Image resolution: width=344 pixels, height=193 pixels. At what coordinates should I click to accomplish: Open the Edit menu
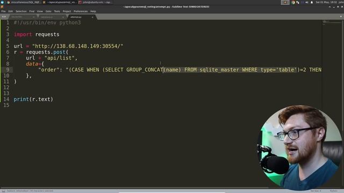pyautogui.click(x=11, y=11)
